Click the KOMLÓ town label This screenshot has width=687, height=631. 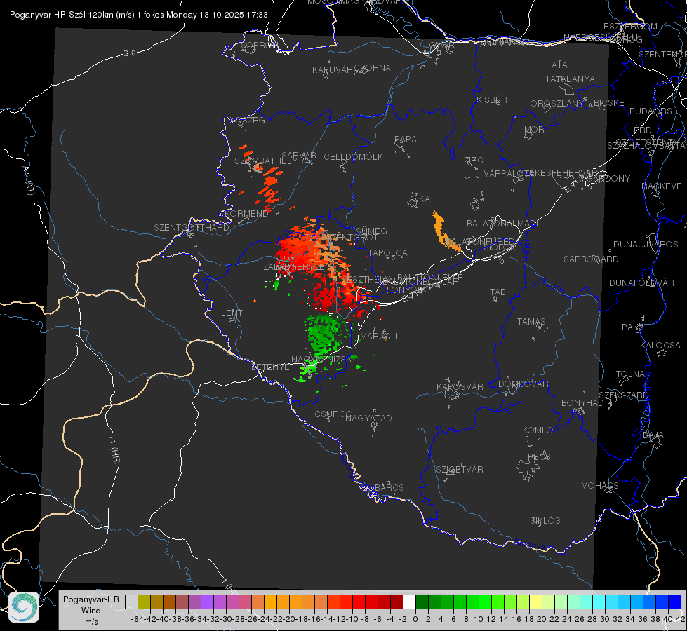538,430
